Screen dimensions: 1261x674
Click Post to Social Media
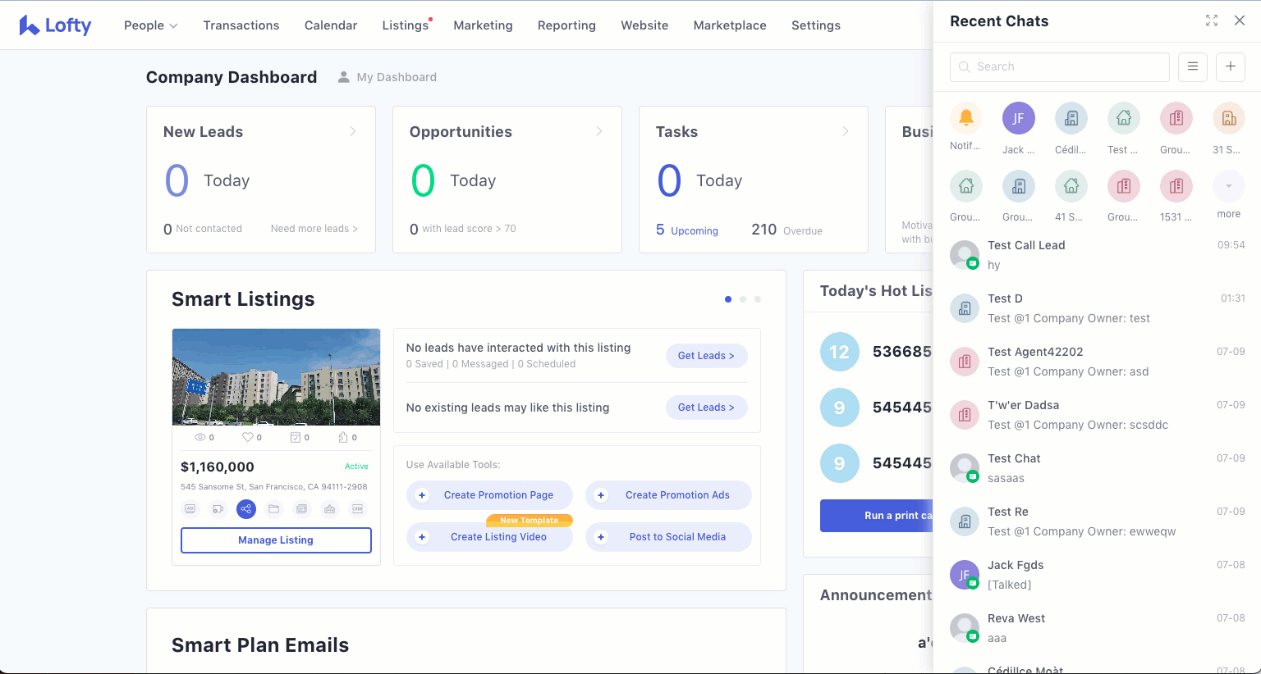[668, 537]
